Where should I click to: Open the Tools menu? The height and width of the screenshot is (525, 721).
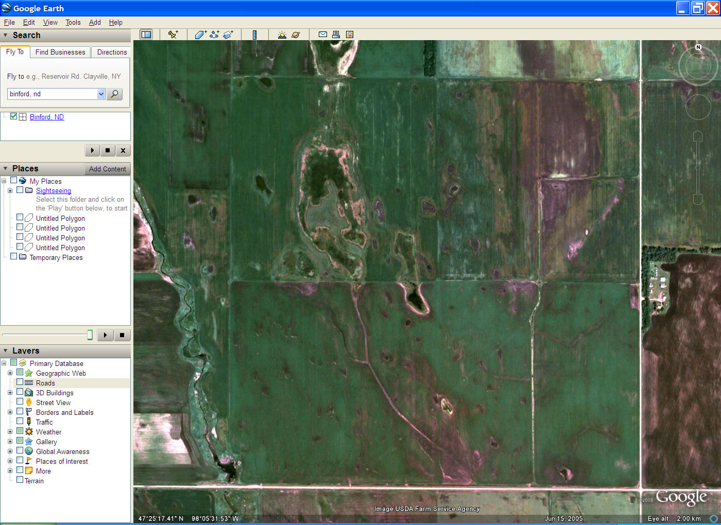coord(73,22)
